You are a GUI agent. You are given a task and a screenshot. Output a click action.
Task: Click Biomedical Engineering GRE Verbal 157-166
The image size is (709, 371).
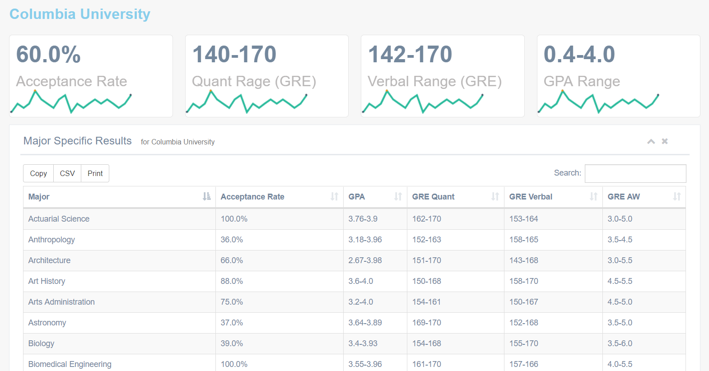(523, 364)
